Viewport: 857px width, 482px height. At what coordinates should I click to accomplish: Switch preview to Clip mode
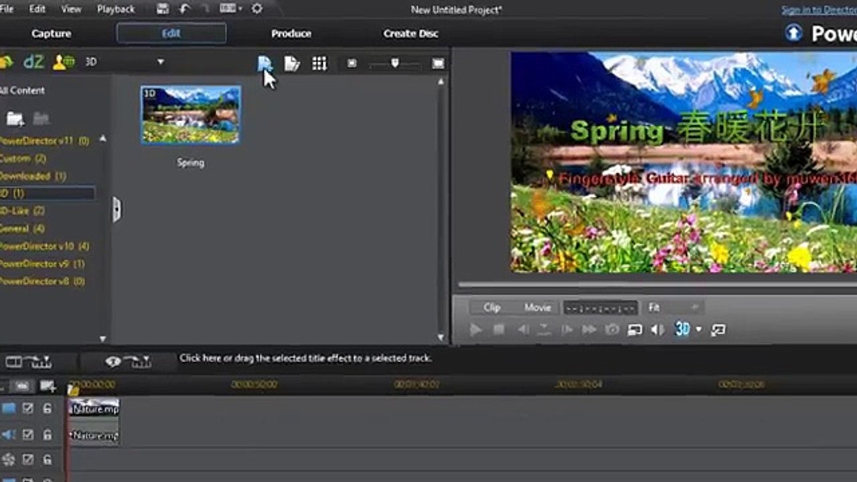(x=492, y=308)
